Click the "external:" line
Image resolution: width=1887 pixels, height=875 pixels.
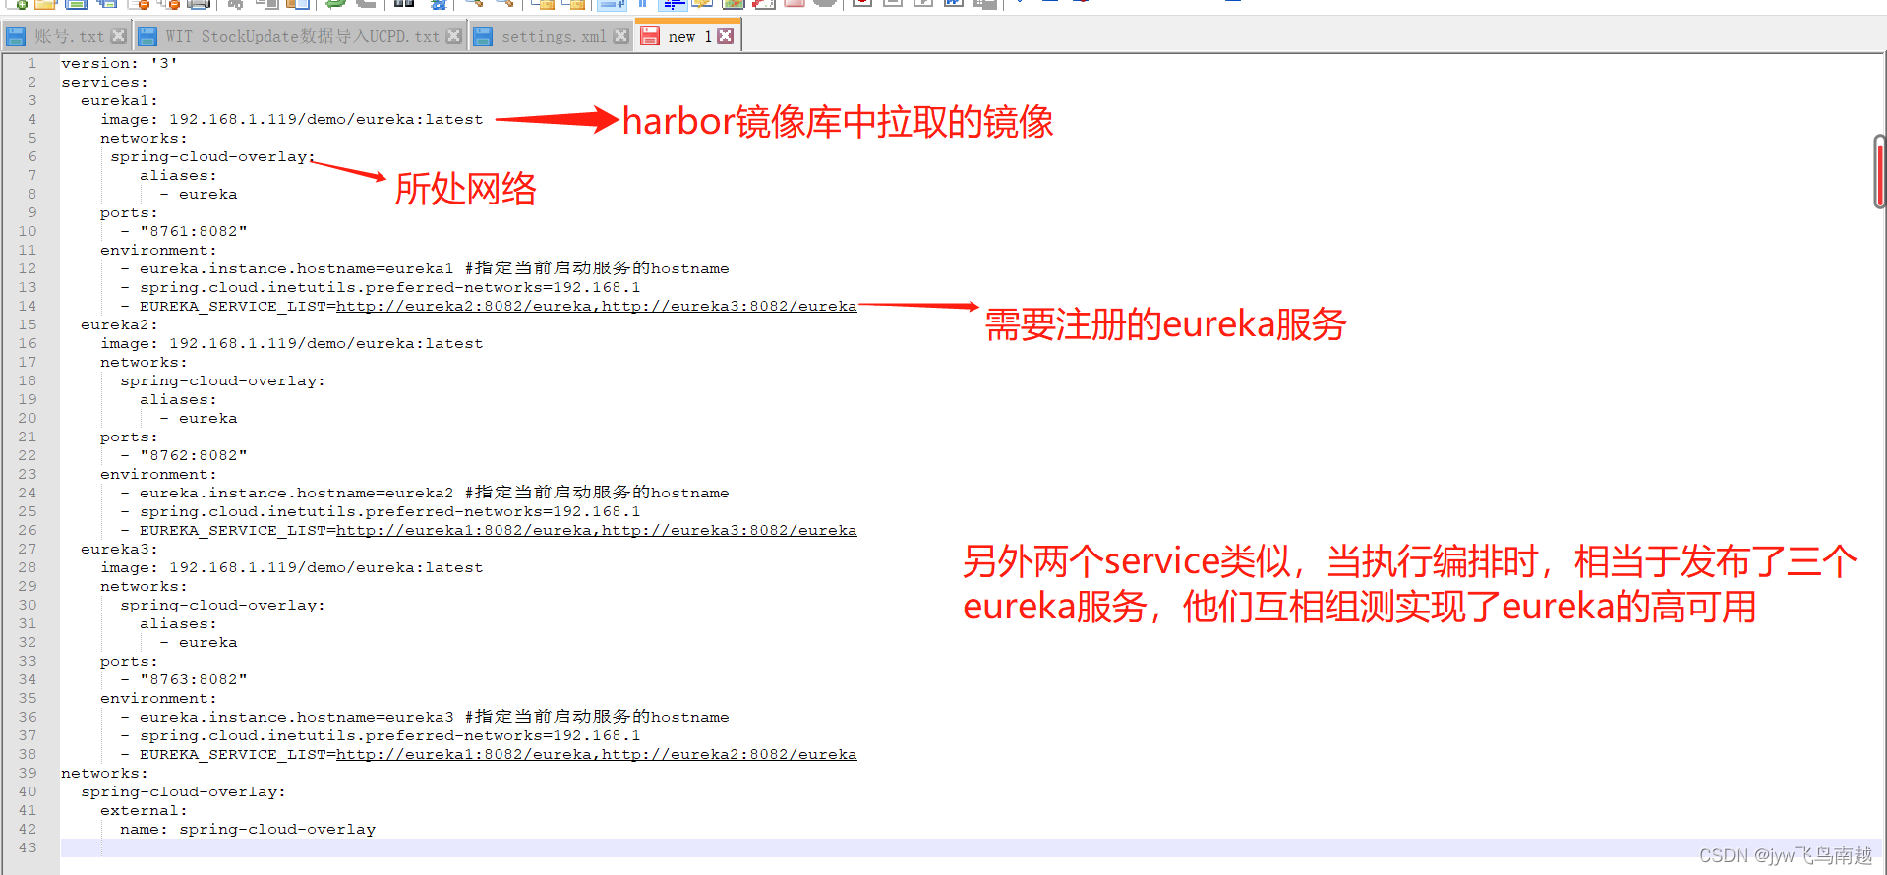pos(144,810)
